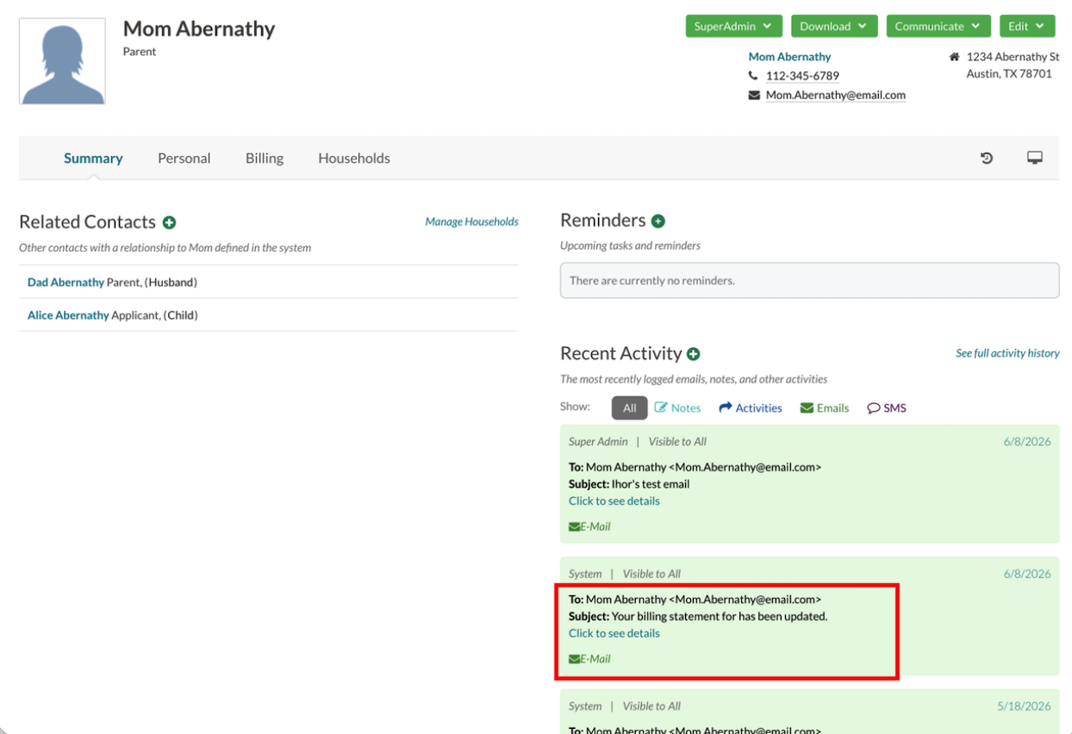The height and width of the screenshot is (734, 1072).
Task: Click the Related Contacts heading
Action: 87,222
